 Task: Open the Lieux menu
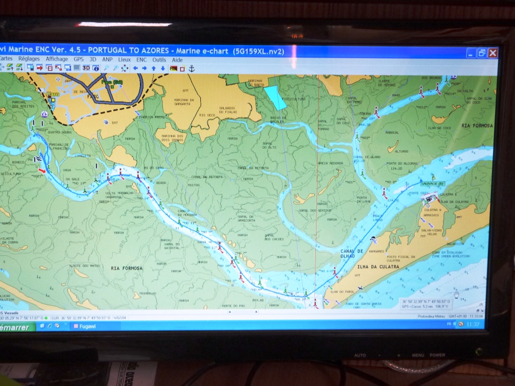click(125, 60)
